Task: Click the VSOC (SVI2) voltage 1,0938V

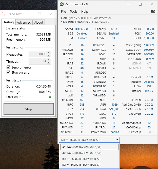Action: (x=149, y=45)
